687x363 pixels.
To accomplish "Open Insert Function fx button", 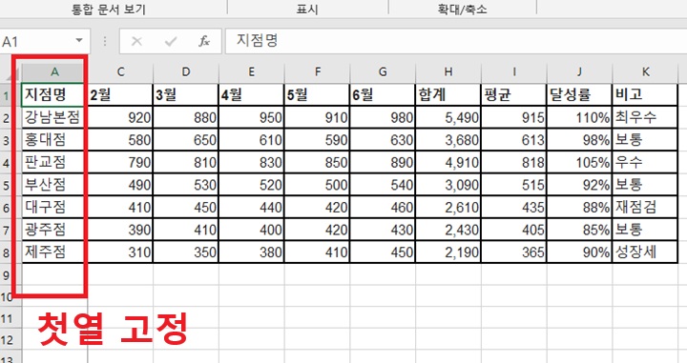I will (204, 42).
